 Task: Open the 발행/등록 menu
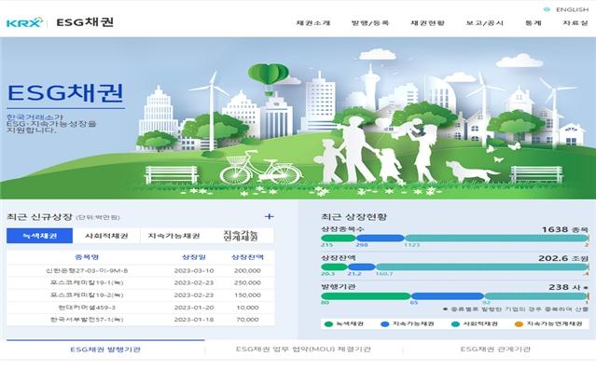pyautogui.click(x=370, y=22)
